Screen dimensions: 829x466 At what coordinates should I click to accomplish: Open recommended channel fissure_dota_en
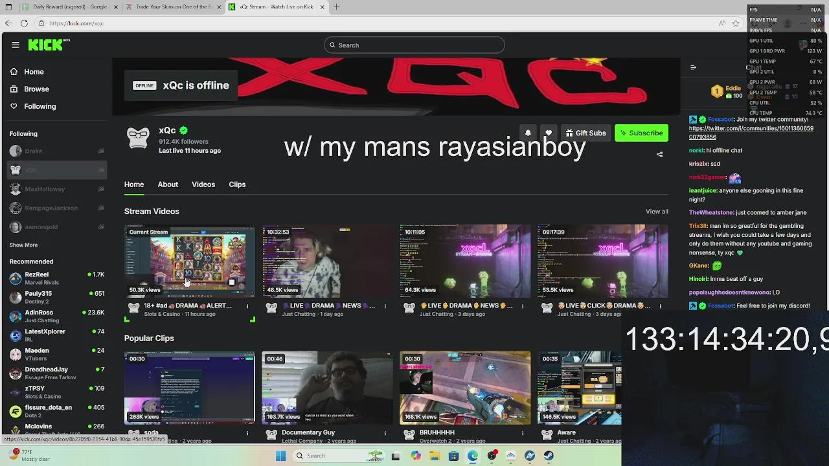(57, 411)
